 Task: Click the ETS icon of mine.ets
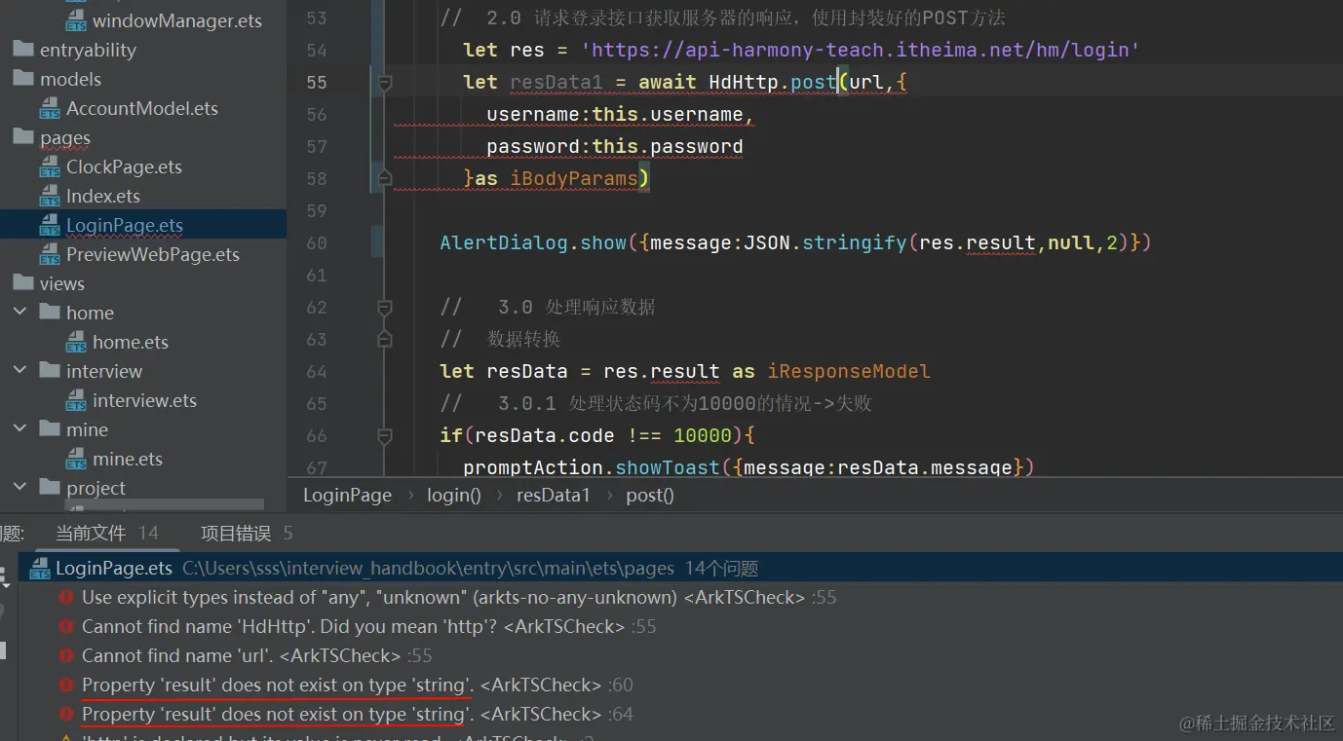[x=76, y=460]
